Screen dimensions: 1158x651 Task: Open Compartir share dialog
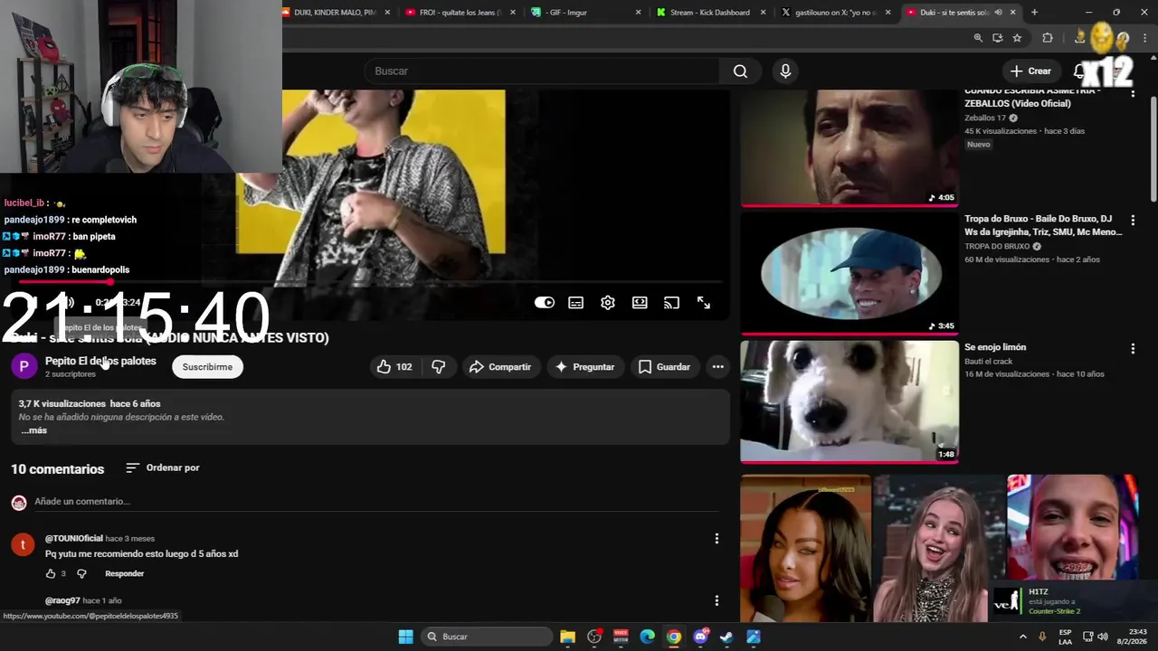pyautogui.click(x=500, y=367)
